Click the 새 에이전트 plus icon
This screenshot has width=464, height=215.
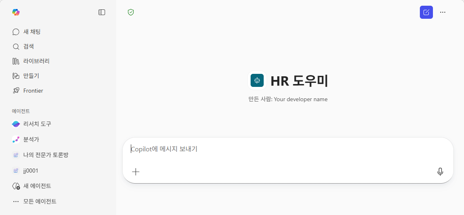point(16,186)
